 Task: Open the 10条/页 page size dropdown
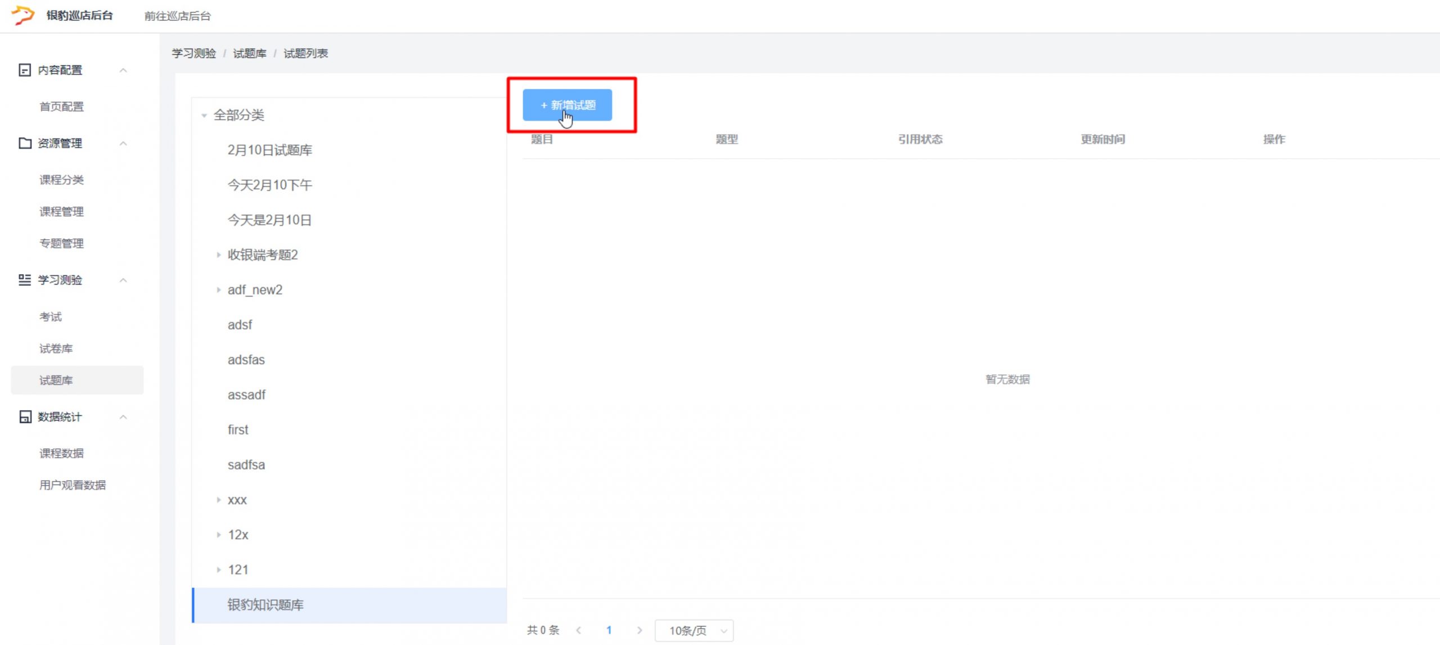[x=694, y=630]
